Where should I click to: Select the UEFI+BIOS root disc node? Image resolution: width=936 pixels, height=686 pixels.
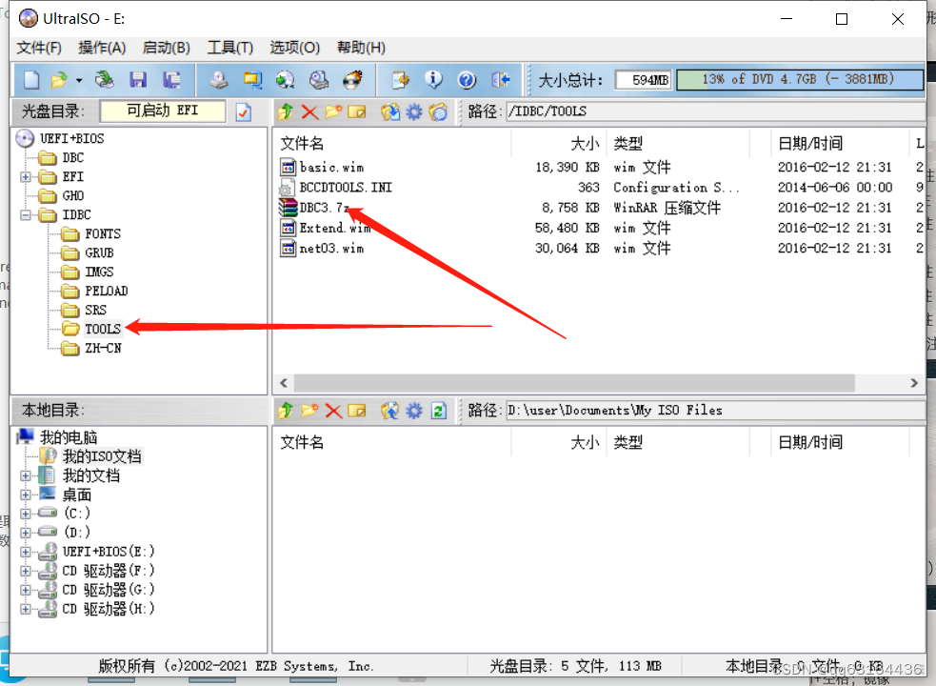71,139
